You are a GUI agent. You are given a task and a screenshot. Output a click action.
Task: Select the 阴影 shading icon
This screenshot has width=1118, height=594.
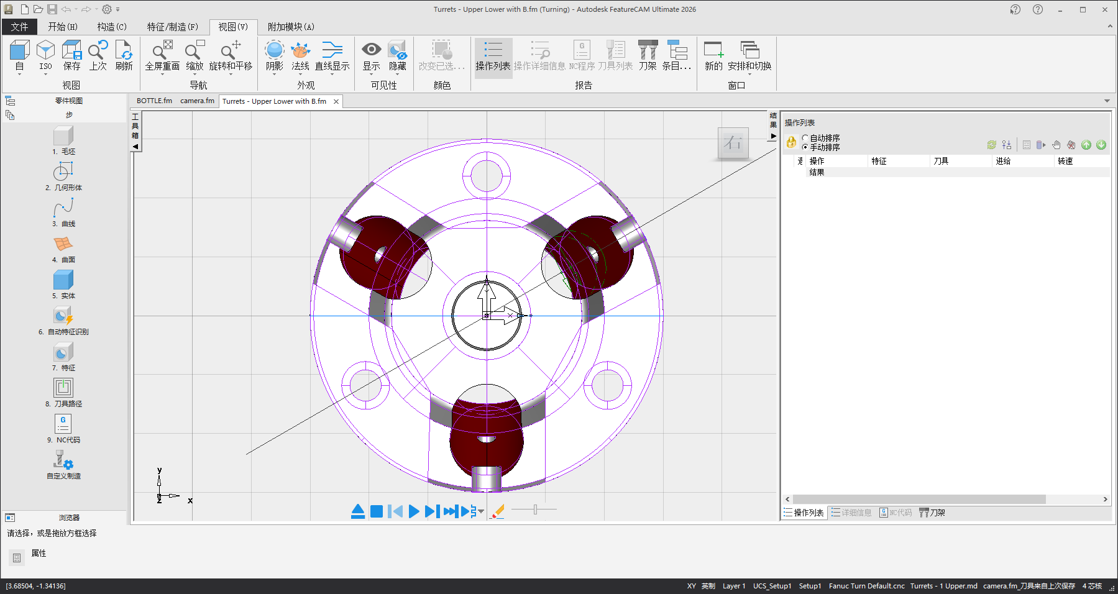[x=274, y=51]
